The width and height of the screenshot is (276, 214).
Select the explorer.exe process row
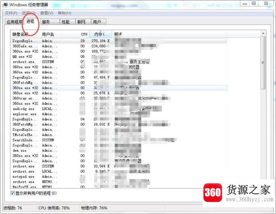[119, 114]
